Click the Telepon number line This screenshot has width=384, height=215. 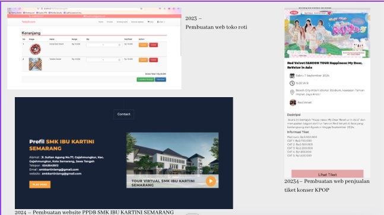pos(44,165)
